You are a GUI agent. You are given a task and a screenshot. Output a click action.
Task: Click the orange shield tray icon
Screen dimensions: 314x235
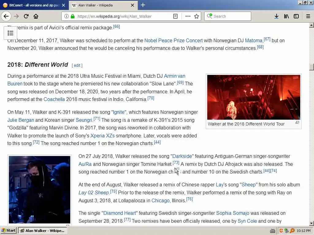point(281,231)
